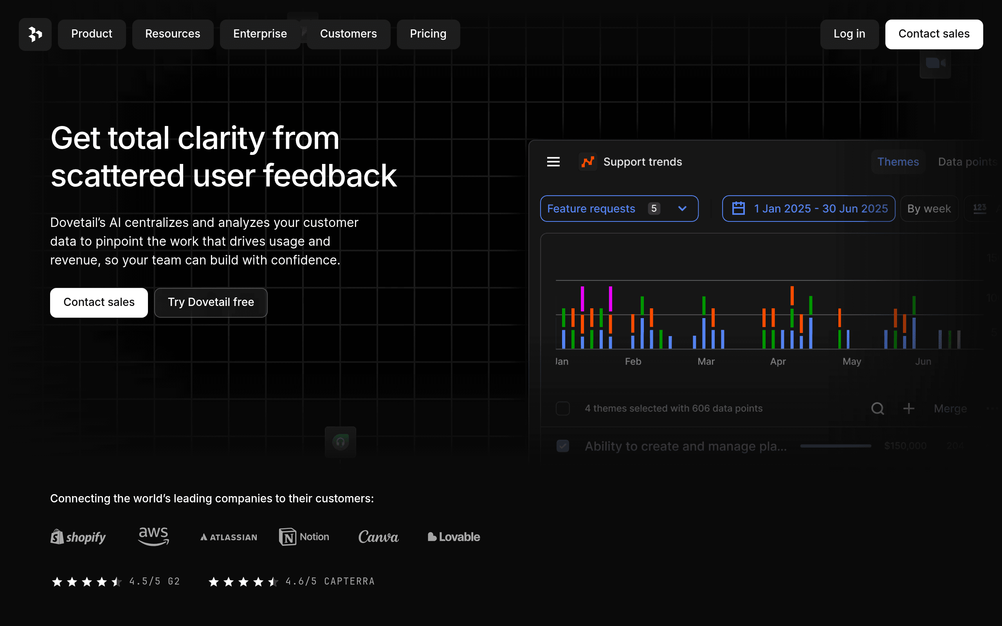The height and width of the screenshot is (626, 1002).
Task: Click the 5 count badge in Feature requests
Action: [x=654, y=208]
